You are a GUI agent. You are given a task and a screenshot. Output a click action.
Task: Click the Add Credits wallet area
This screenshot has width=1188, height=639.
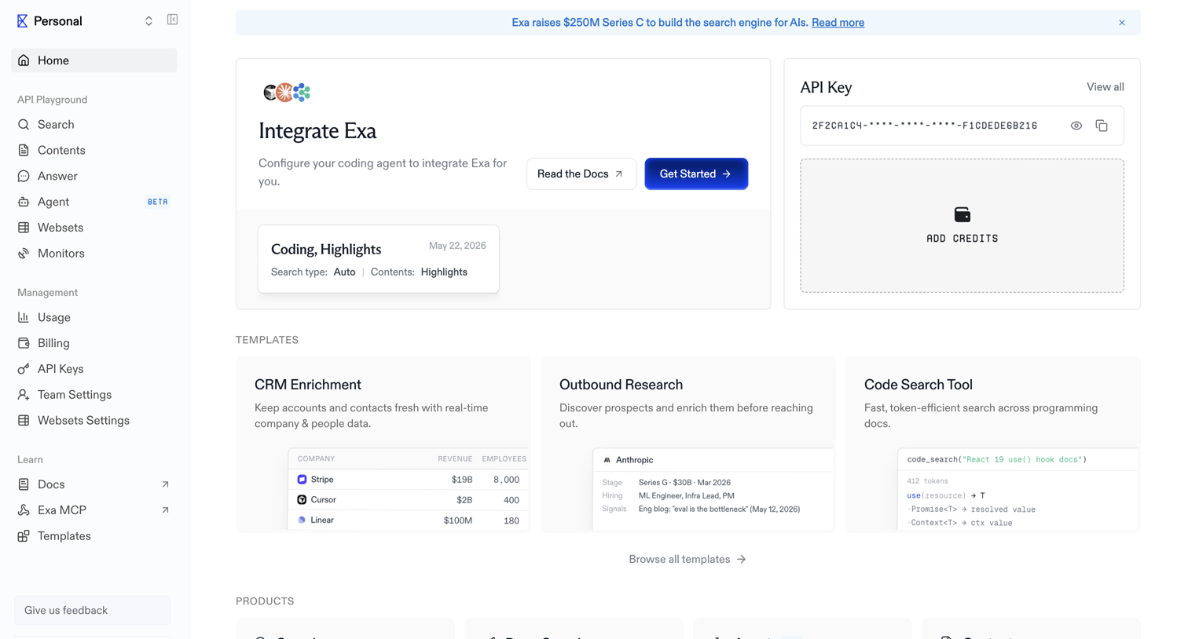962,226
